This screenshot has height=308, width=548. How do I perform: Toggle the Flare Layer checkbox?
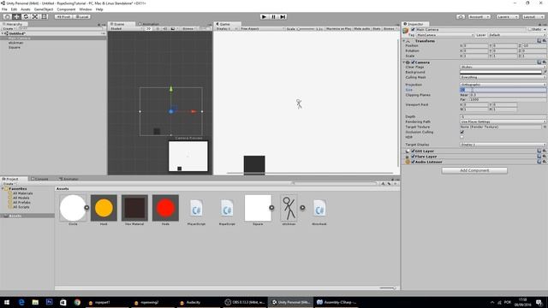tap(413, 157)
